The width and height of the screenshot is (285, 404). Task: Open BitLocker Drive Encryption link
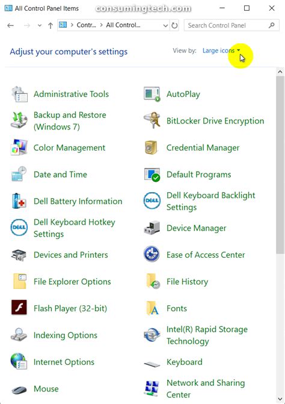click(x=215, y=121)
